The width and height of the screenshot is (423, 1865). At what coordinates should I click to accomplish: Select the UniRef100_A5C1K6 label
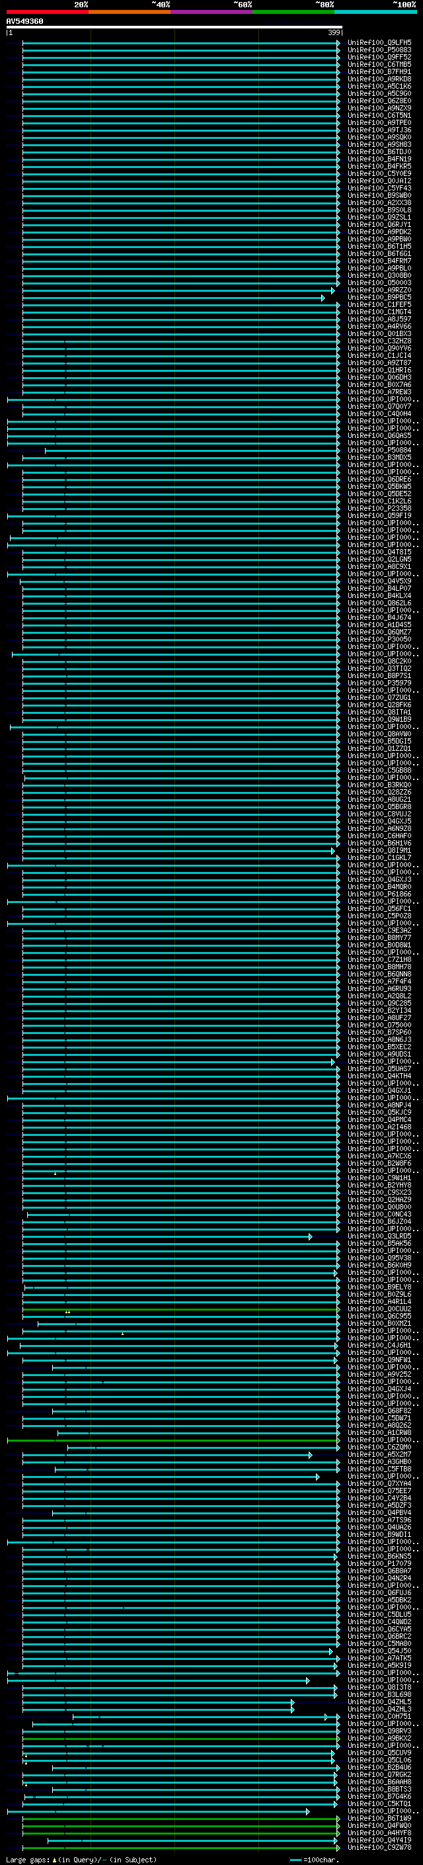pyautogui.click(x=379, y=86)
